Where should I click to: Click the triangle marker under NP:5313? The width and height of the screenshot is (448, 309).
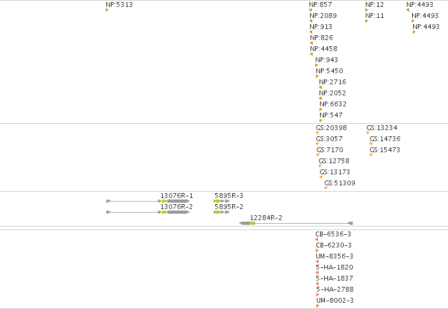107,10
